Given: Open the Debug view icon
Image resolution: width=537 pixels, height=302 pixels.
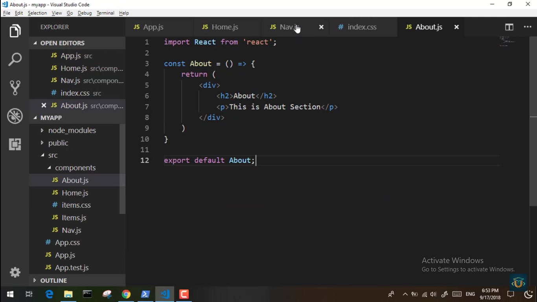Looking at the screenshot, I should pyautogui.click(x=15, y=116).
